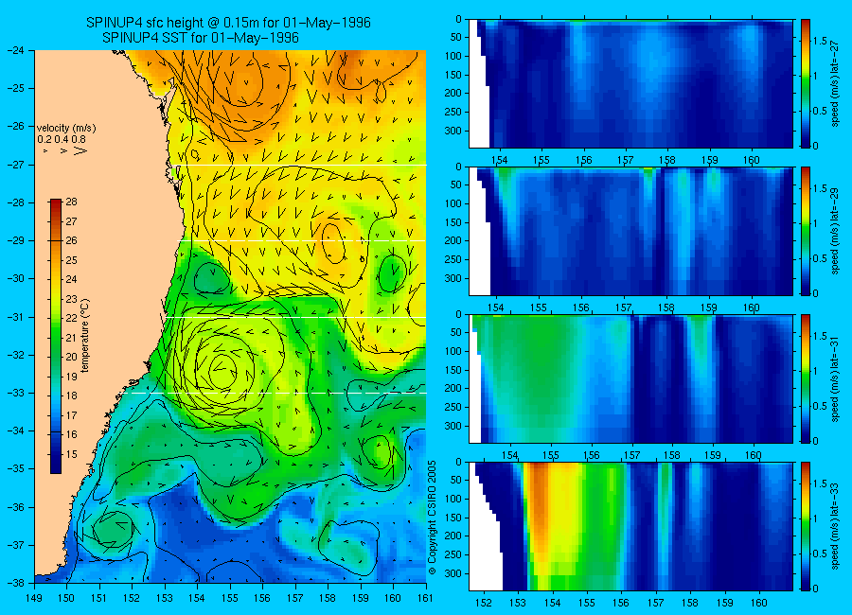Open the lat=-29 speed cross-section panel
This screenshot has height=615, width=852.
tap(630, 231)
